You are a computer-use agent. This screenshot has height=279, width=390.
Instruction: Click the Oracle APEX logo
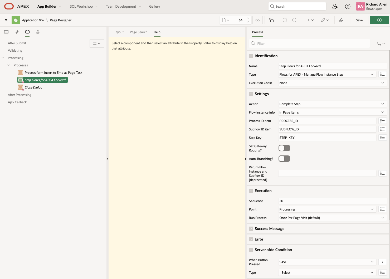click(17, 6)
